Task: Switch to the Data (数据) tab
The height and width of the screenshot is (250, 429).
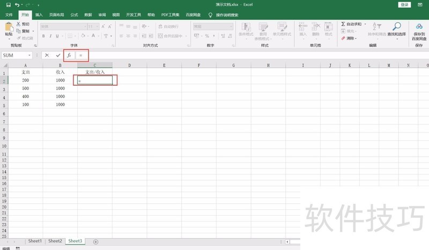Action: tap(88, 15)
